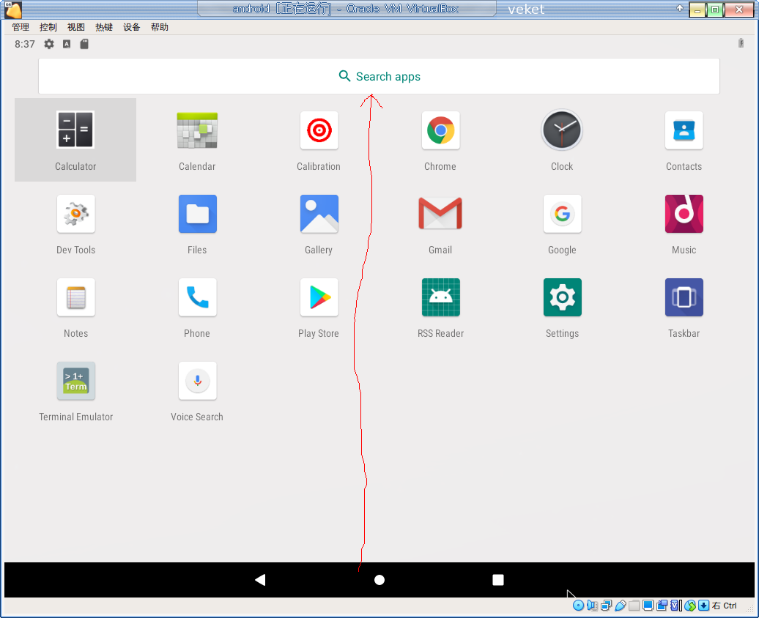Open the Google app
Image resolution: width=759 pixels, height=618 pixels.
pyautogui.click(x=561, y=223)
